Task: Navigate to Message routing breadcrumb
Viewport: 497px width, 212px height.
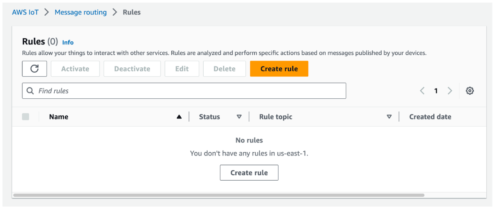Action: tap(81, 12)
